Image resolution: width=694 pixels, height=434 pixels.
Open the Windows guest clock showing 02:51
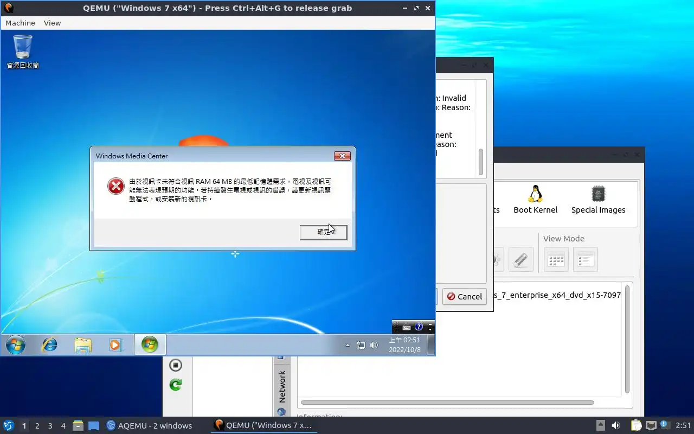click(x=404, y=345)
